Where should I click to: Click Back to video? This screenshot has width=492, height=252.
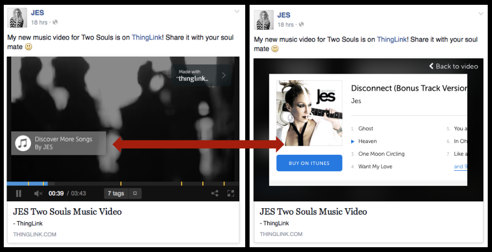453,66
